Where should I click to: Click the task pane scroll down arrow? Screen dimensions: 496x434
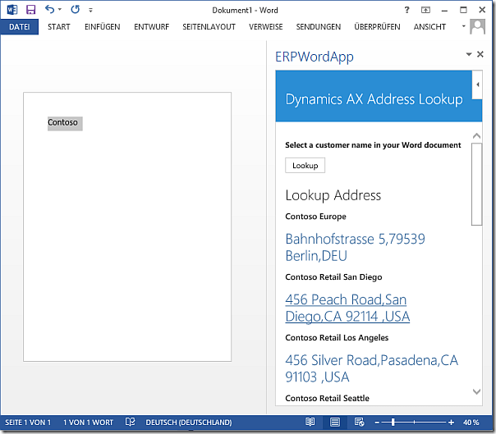pyautogui.click(x=476, y=391)
